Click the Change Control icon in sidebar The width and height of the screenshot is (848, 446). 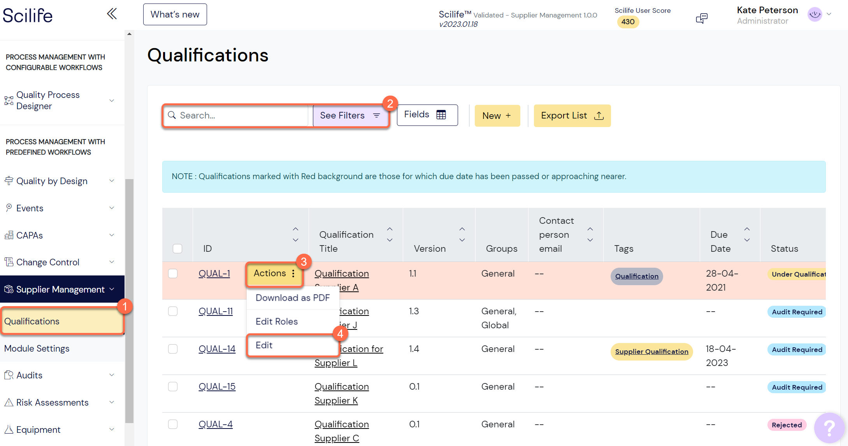point(9,262)
